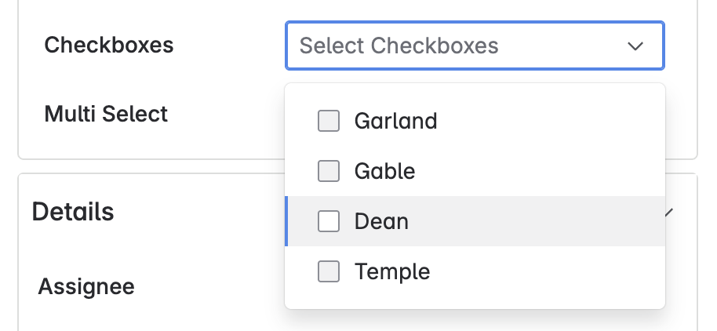
Task: Click blank space right of Gable option
Action: click(540, 171)
